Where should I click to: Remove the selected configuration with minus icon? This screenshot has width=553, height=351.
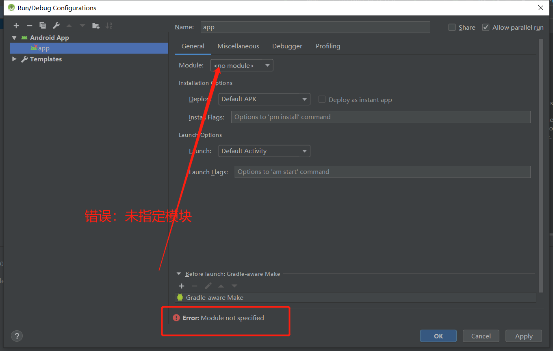click(29, 26)
